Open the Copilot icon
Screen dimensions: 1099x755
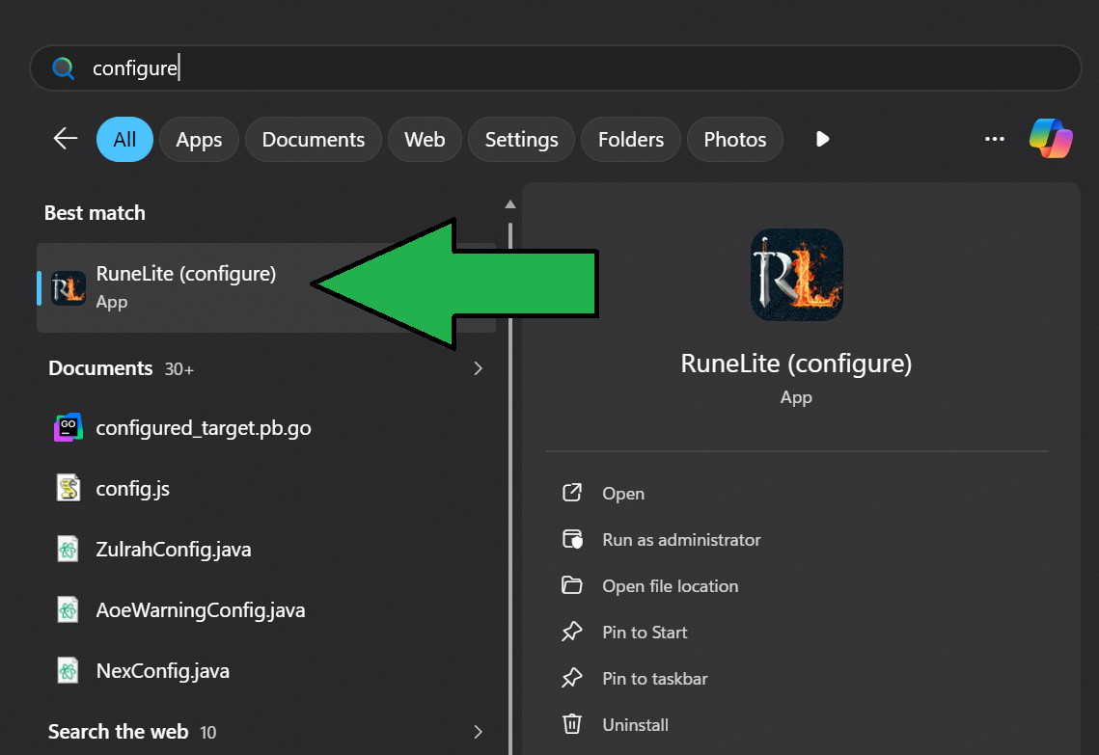1051,139
